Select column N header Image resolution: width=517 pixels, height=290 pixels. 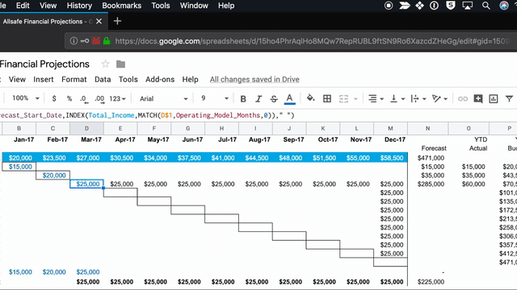[x=427, y=128]
